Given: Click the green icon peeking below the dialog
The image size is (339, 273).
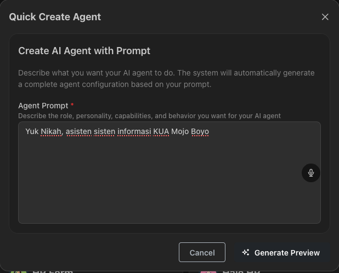Looking at the screenshot, I should click(x=19, y=270).
